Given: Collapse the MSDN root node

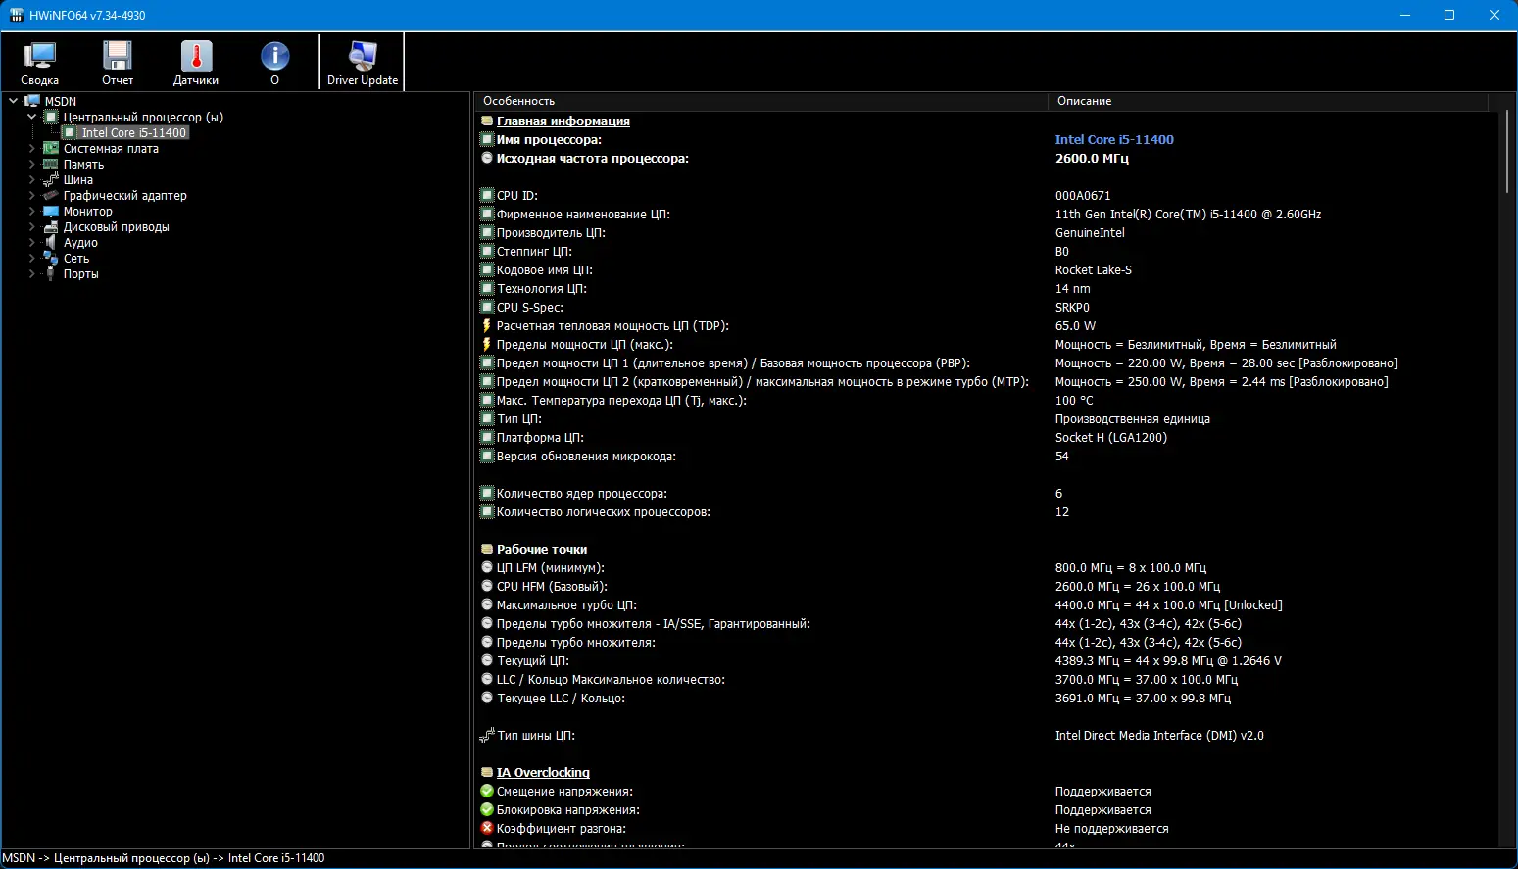Looking at the screenshot, I should pyautogui.click(x=13, y=101).
